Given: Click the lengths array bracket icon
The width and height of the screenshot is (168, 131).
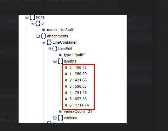Looking at the screenshot, I should [60, 61].
